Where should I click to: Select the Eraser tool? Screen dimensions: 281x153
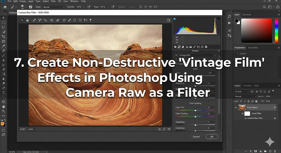[3, 69]
